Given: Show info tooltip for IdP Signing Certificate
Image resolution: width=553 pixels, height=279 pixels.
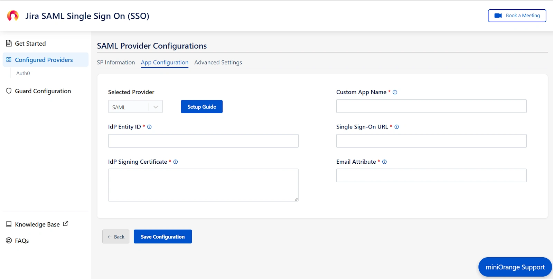Looking at the screenshot, I should (x=176, y=162).
